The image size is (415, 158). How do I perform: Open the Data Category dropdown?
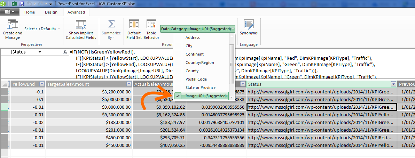point(197,29)
